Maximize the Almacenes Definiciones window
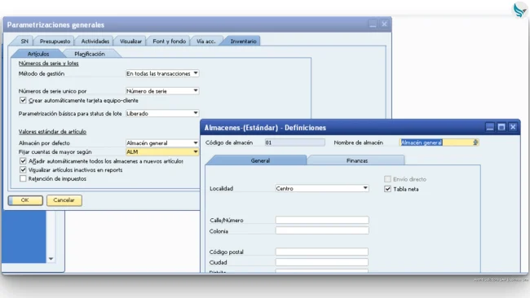The width and height of the screenshot is (530, 298). click(x=501, y=127)
